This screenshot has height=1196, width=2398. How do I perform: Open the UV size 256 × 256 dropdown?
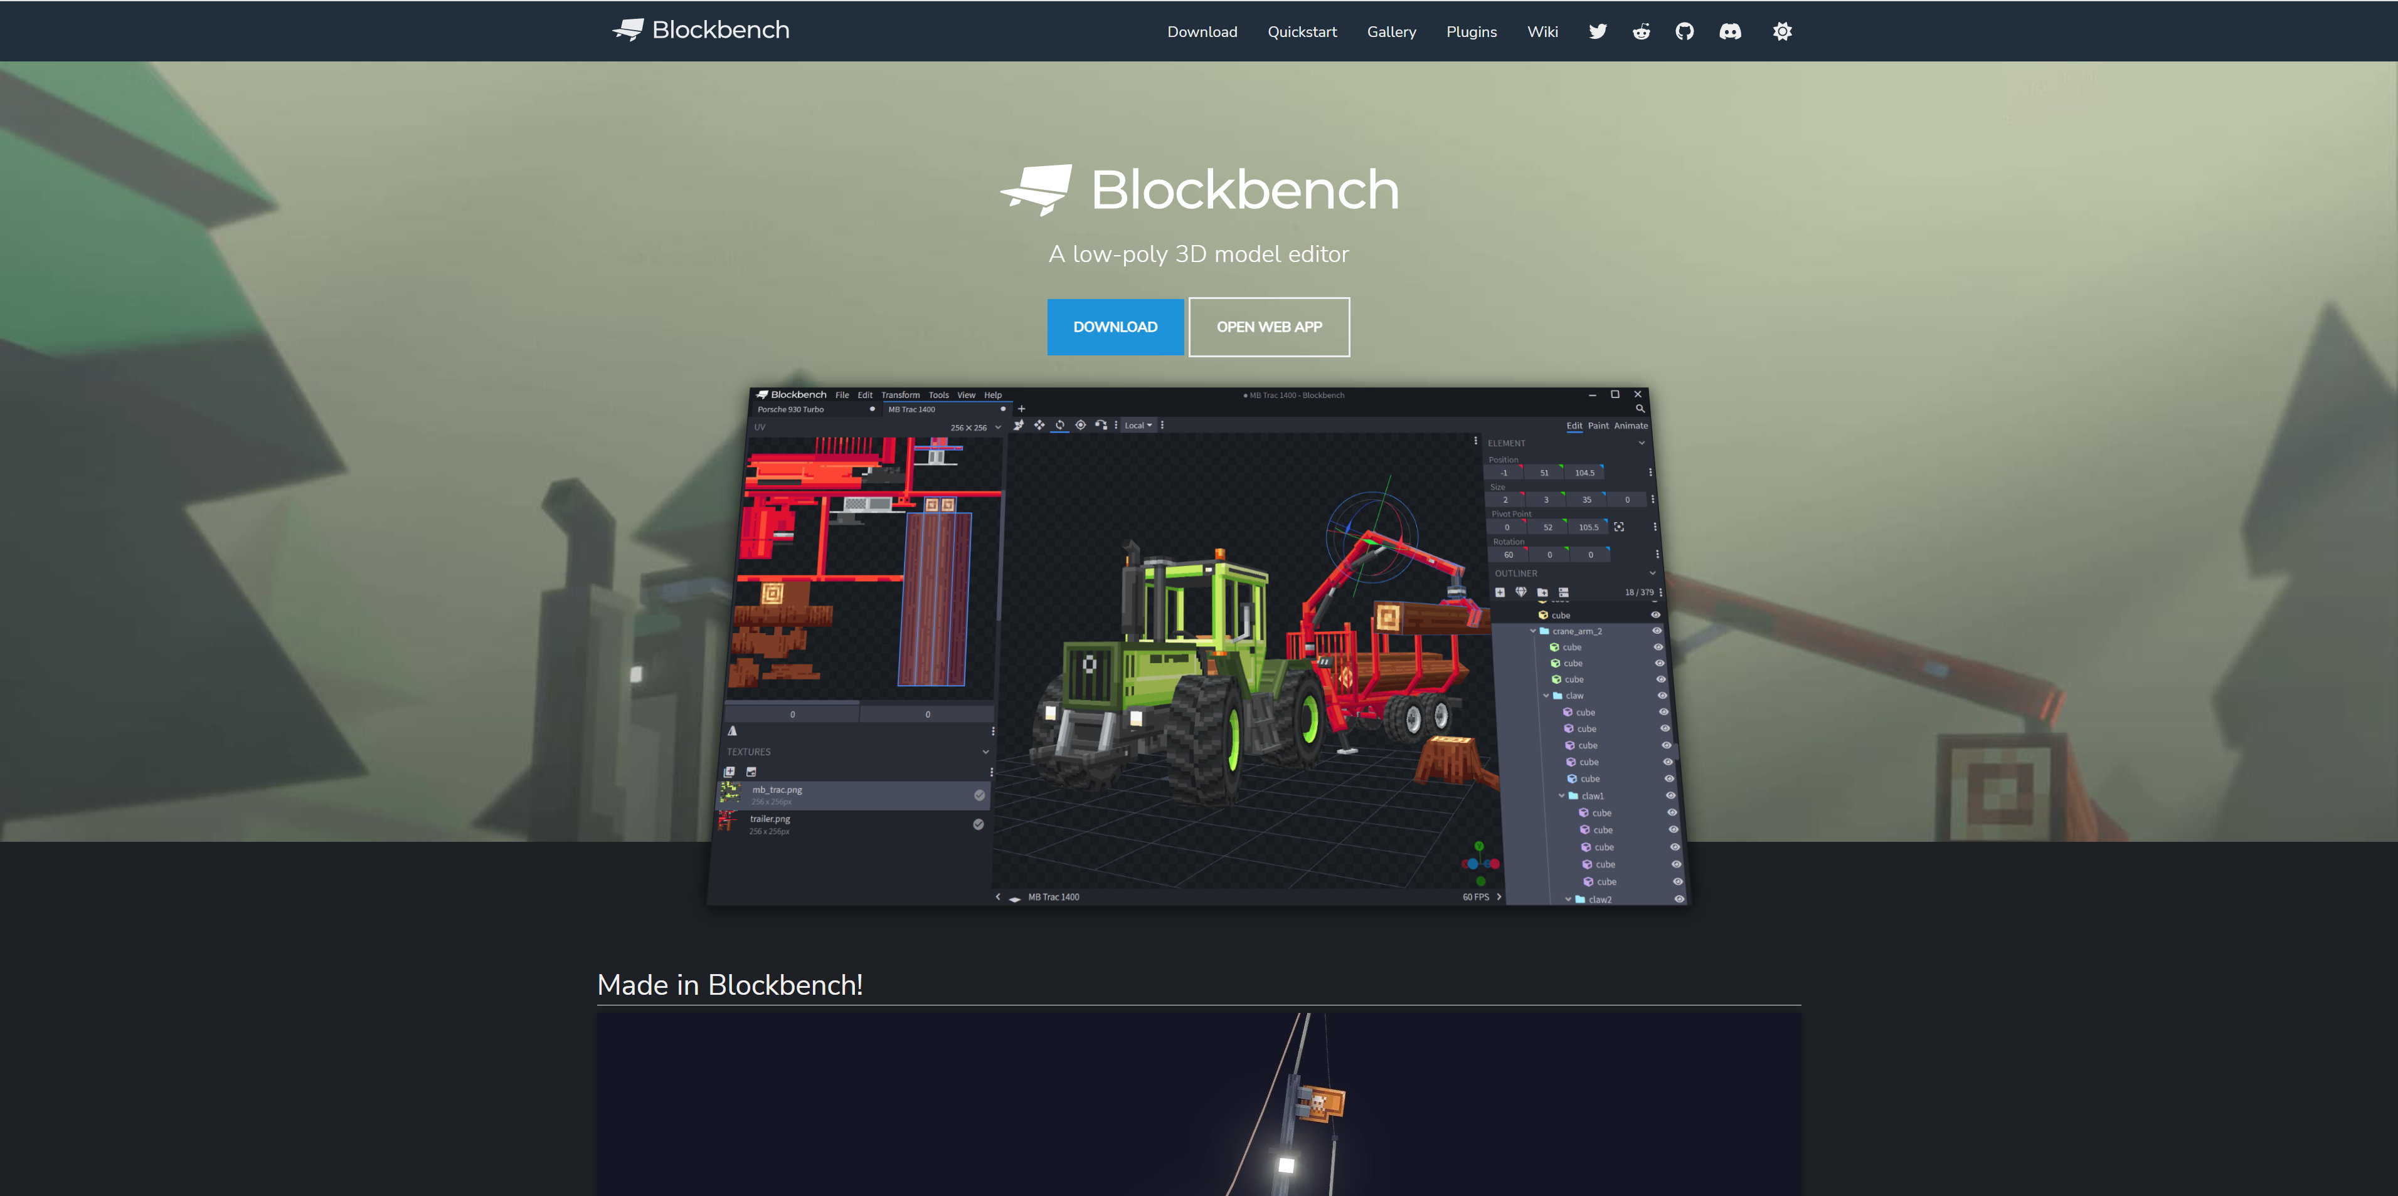[x=975, y=428]
